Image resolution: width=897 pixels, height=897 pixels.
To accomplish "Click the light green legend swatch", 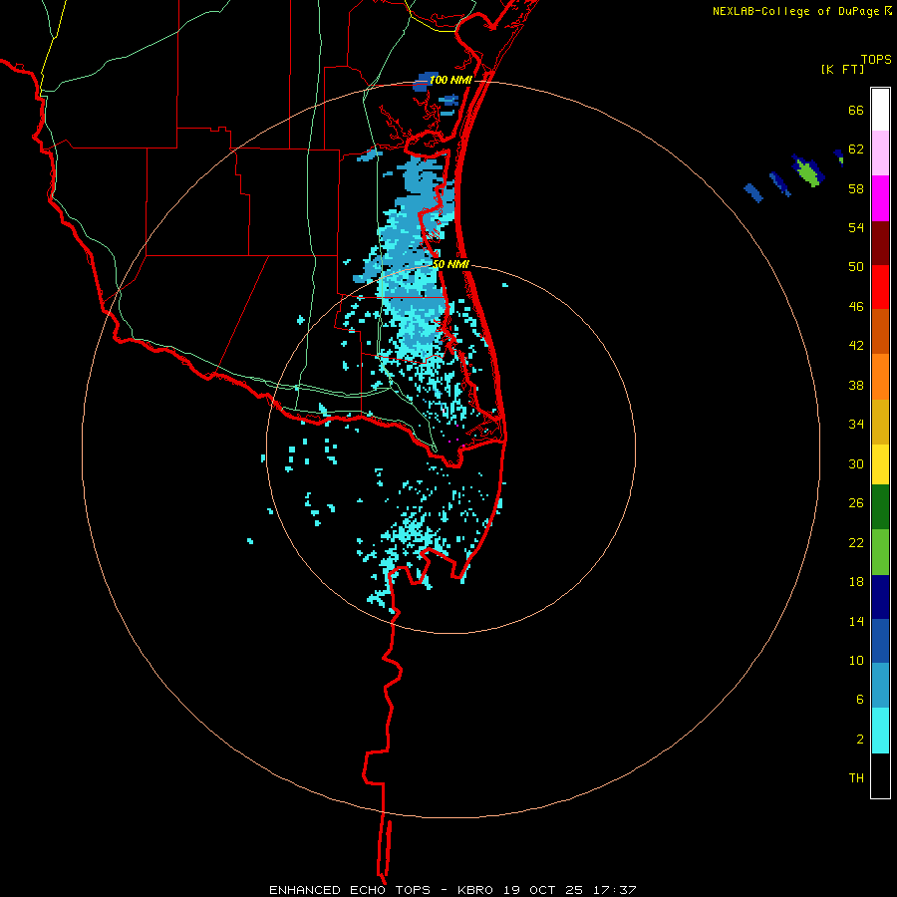I will point(880,552).
